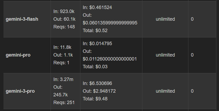Click the 0 value in gemini-3-flash row
Viewport: 219px width, 111px height.
[x=192, y=19]
